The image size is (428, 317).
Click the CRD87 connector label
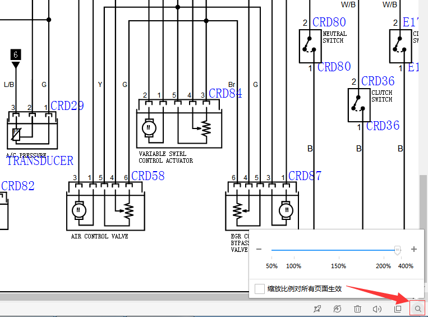click(305, 176)
